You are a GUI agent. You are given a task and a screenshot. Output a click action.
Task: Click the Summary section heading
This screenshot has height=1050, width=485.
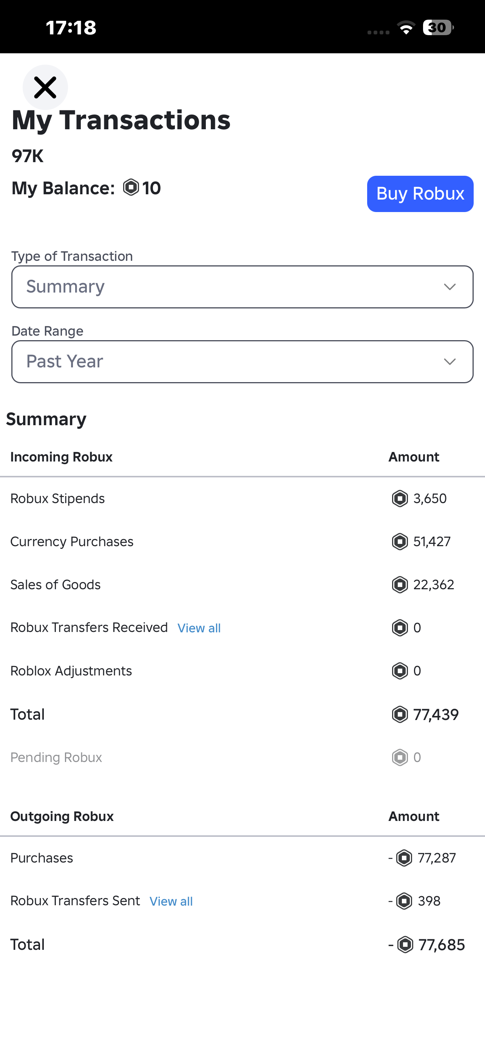46,419
